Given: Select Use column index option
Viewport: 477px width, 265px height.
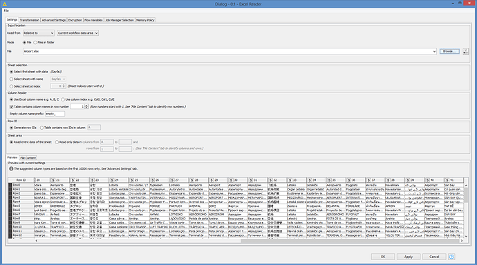Looking at the screenshot, I should pyautogui.click(x=63, y=99).
